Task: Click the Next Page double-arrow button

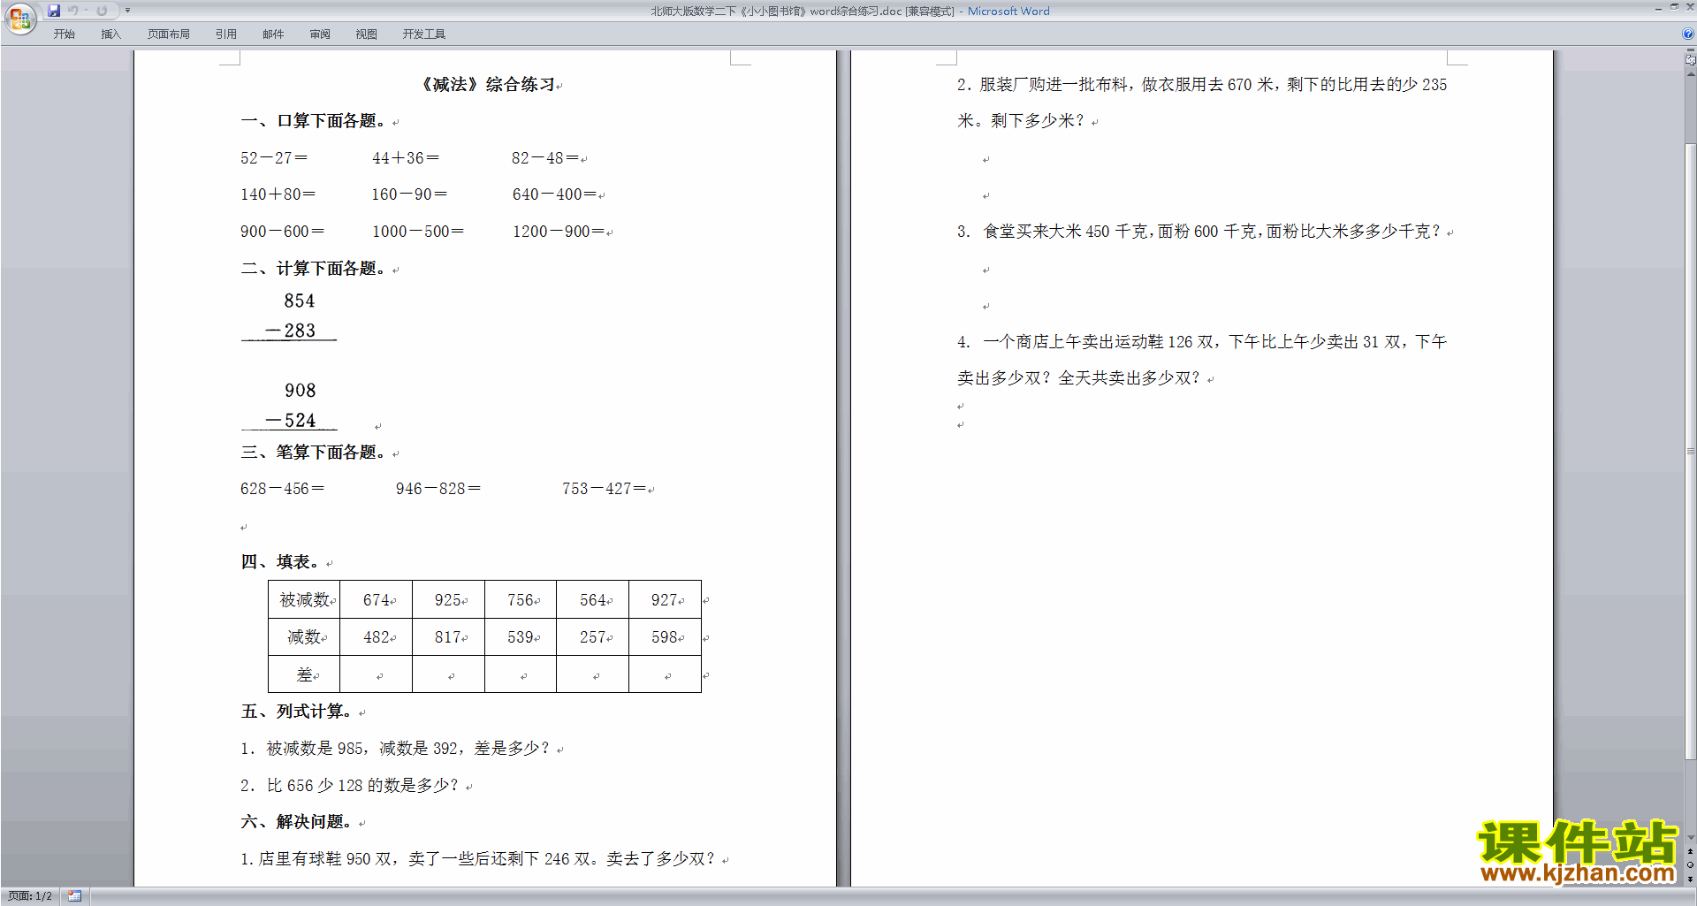Action: click(x=1691, y=879)
